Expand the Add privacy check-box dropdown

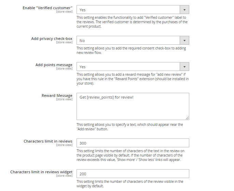tap(133, 41)
